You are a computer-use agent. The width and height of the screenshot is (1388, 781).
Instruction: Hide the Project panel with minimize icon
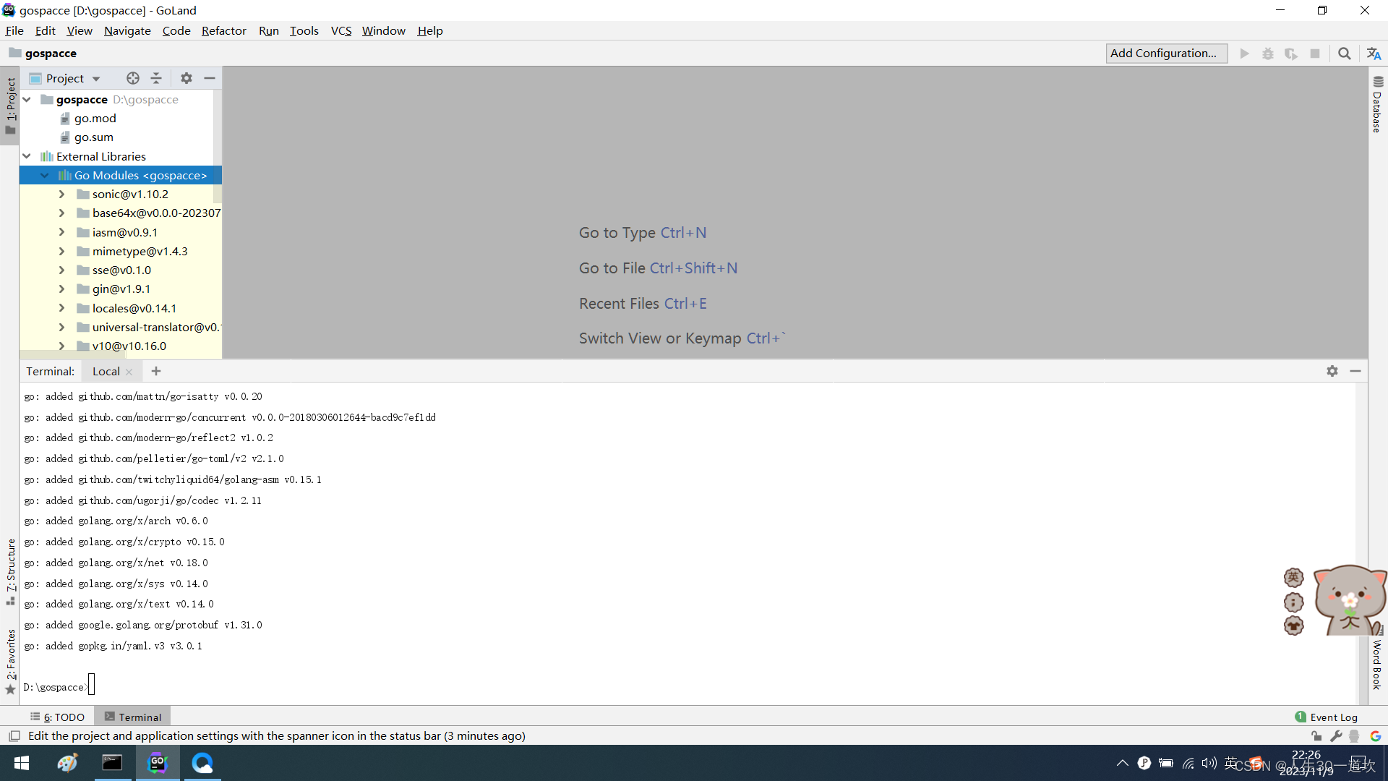[210, 78]
